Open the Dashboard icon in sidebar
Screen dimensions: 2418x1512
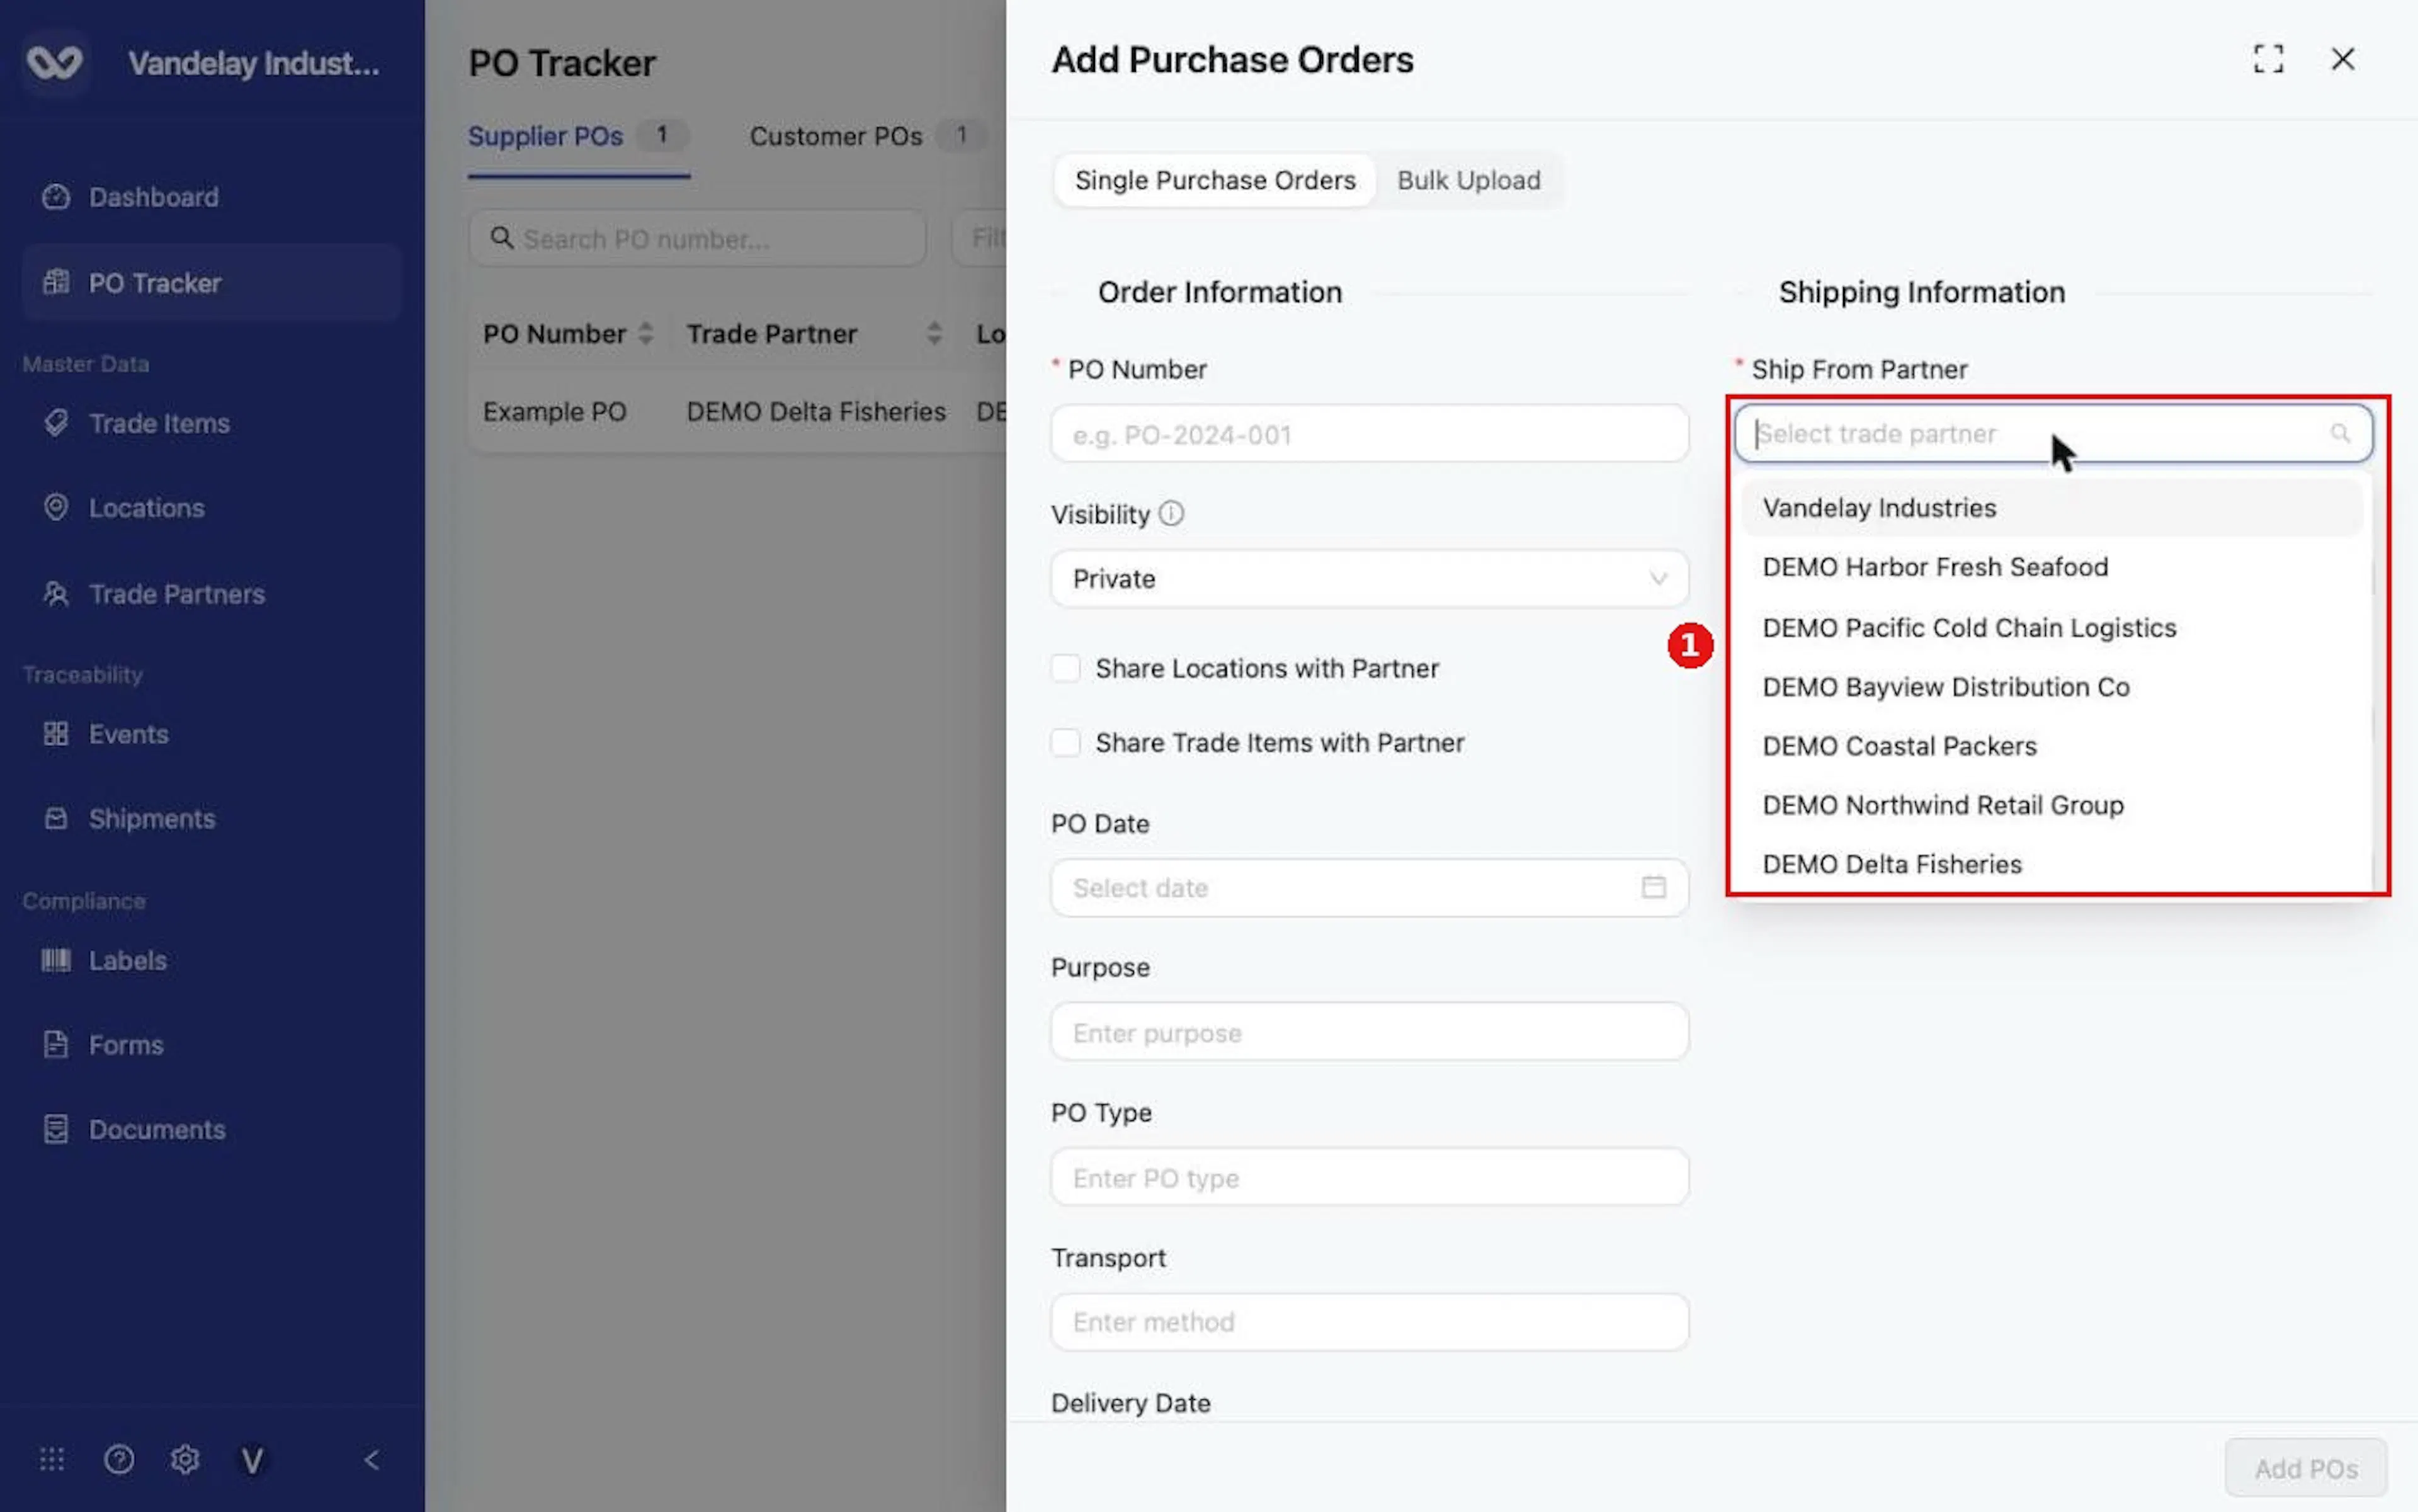click(x=56, y=197)
